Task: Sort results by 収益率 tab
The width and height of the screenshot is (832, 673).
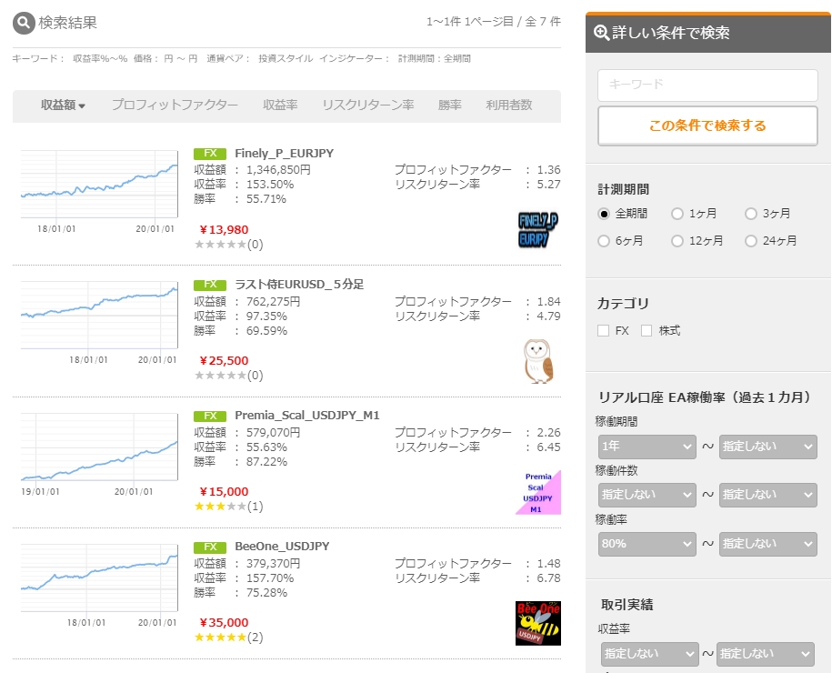Action: coord(280,105)
